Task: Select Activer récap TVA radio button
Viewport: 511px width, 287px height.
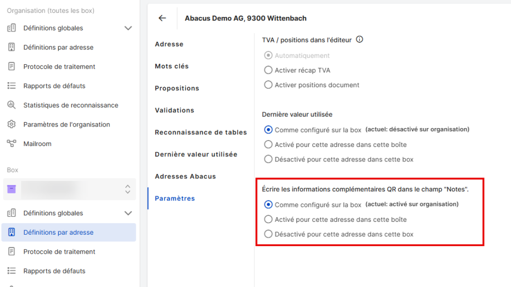Action: 268,70
